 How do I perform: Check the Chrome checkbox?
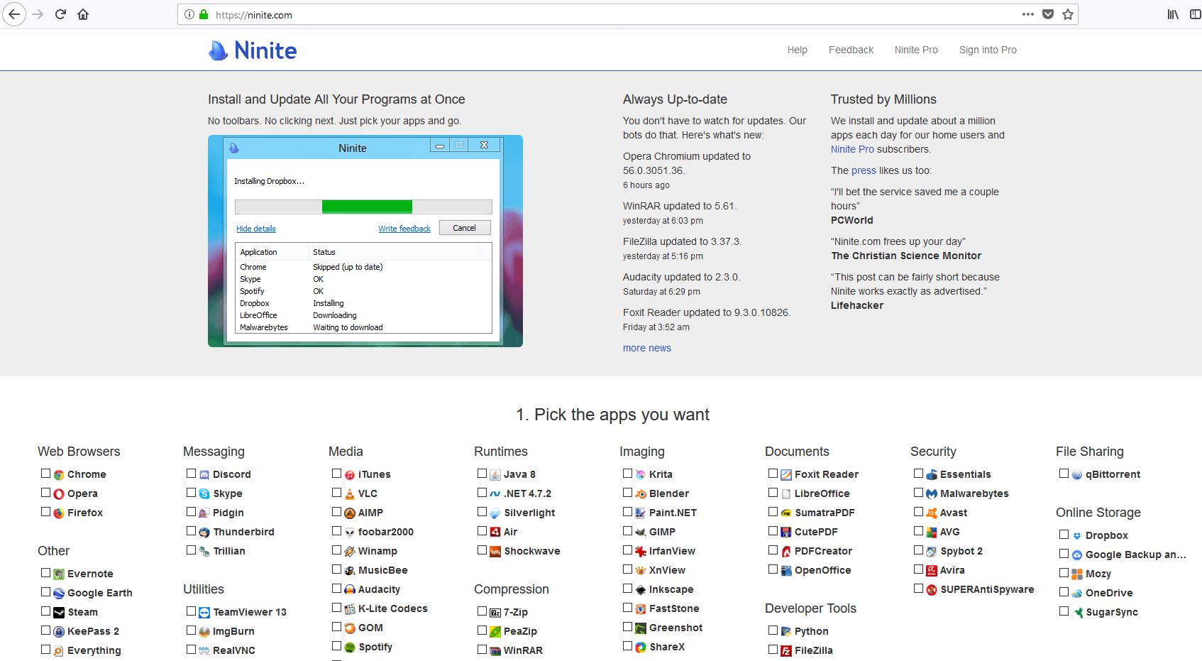45,474
